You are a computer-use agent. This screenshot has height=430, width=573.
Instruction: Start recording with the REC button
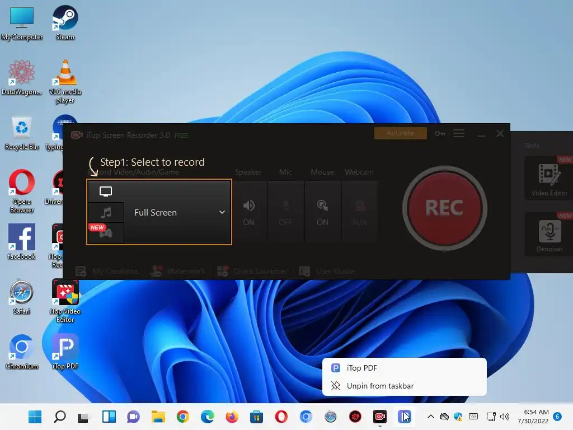(x=444, y=208)
